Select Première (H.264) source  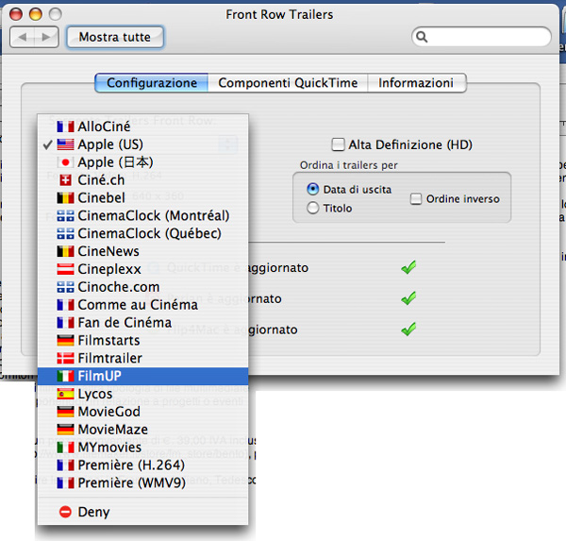[x=143, y=465]
